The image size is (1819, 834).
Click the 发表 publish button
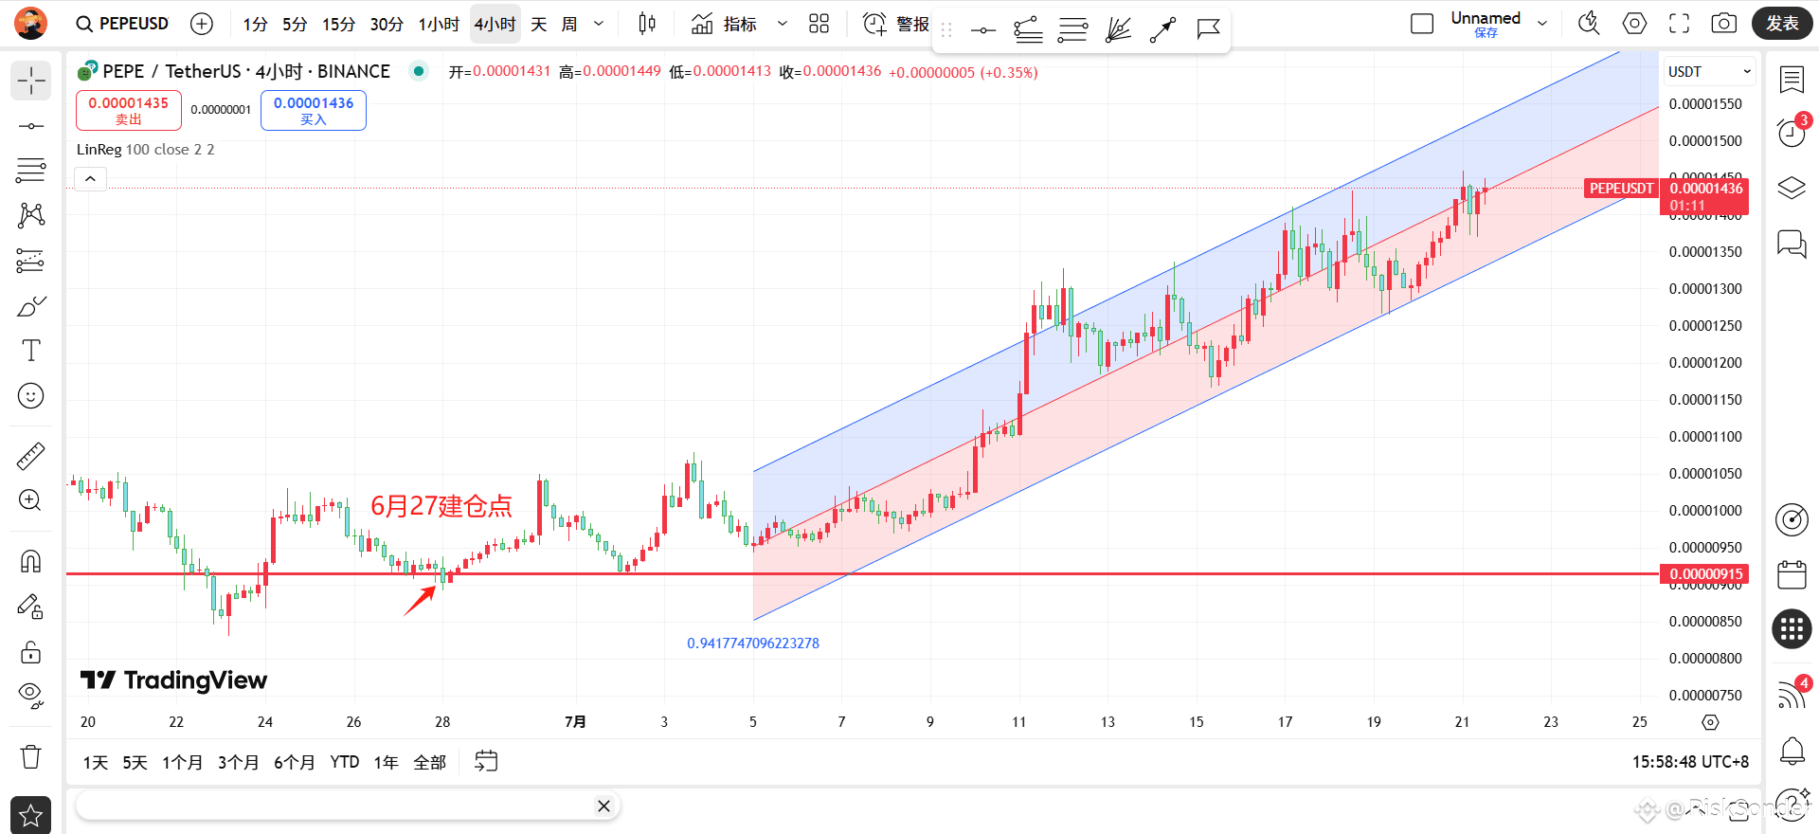[x=1782, y=24]
